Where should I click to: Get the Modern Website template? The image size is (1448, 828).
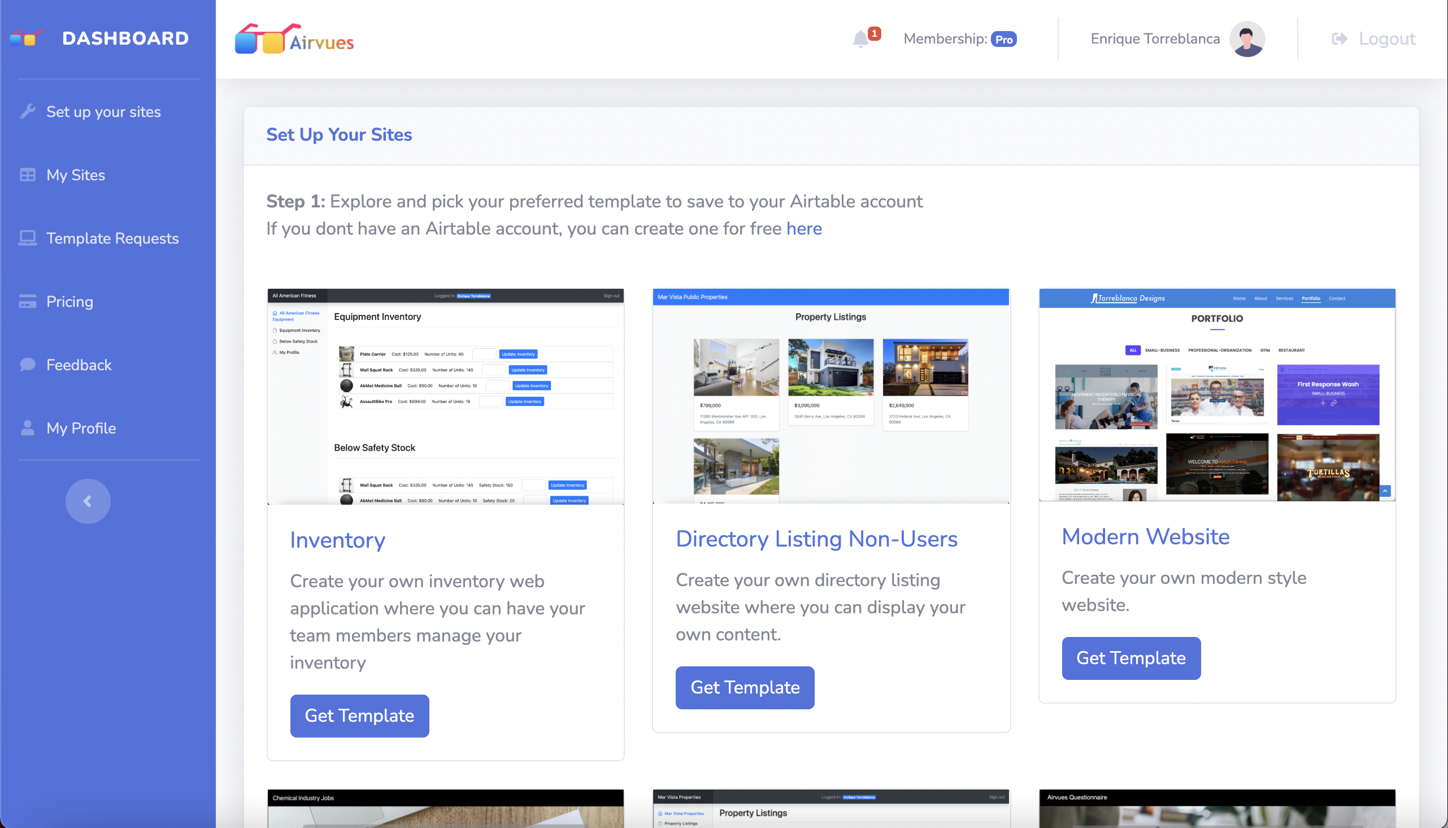coord(1130,658)
